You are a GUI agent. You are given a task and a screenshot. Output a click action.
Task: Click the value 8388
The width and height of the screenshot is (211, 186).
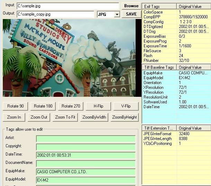(183, 139)
